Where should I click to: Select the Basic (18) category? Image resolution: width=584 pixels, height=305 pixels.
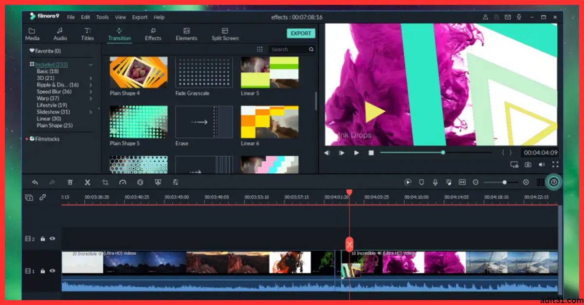(48, 71)
